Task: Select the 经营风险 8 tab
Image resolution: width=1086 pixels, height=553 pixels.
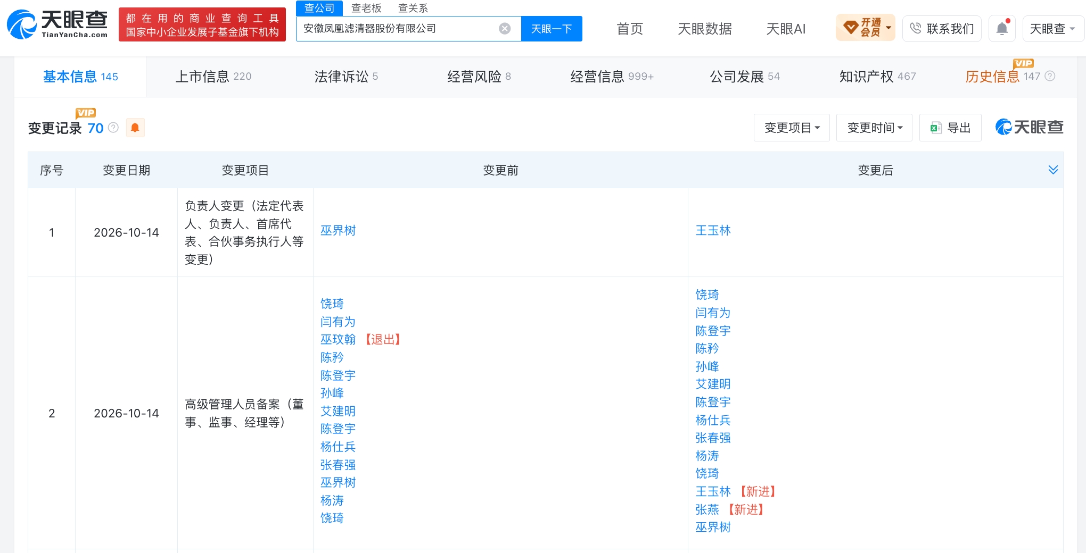Action: click(479, 77)
